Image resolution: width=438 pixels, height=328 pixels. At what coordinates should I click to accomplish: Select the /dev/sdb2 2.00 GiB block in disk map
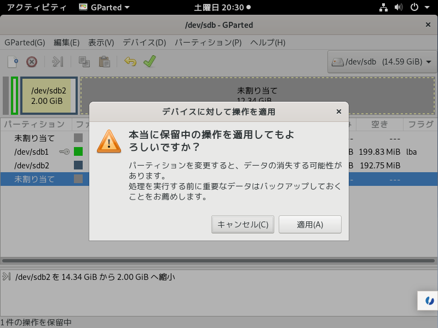49,96
